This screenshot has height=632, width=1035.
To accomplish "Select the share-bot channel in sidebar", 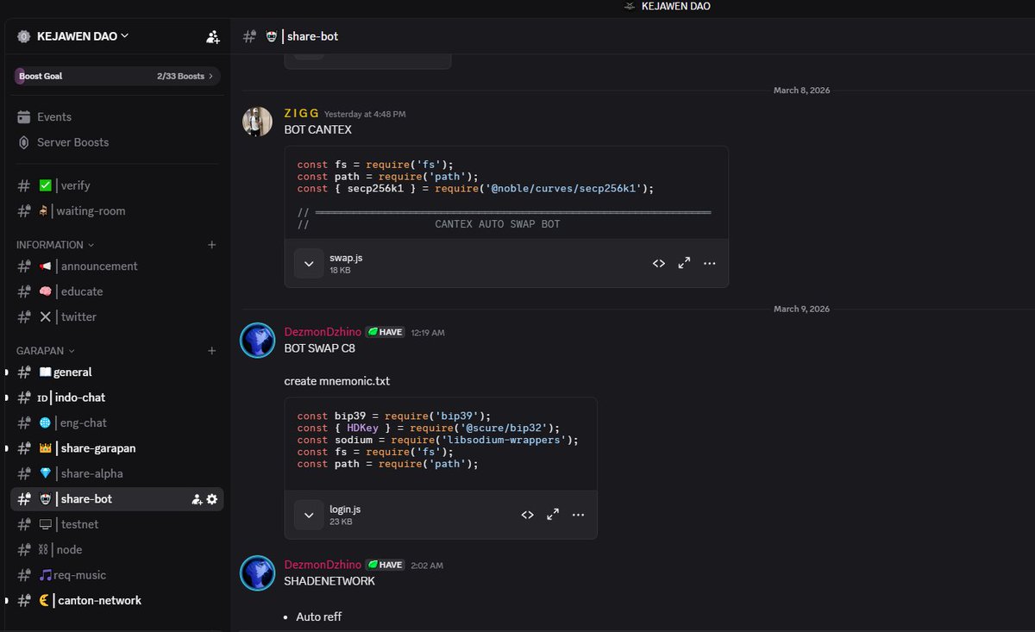I will [116, 499].
